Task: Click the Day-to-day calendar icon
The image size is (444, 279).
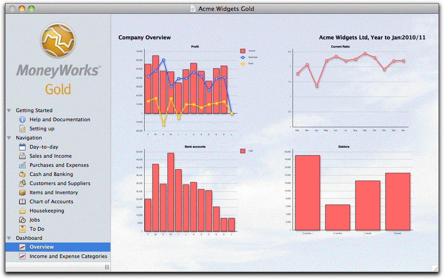Action: click(x=22, y=147)
